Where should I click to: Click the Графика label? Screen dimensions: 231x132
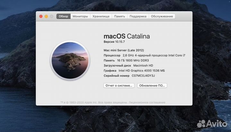(x=110, y=71)
